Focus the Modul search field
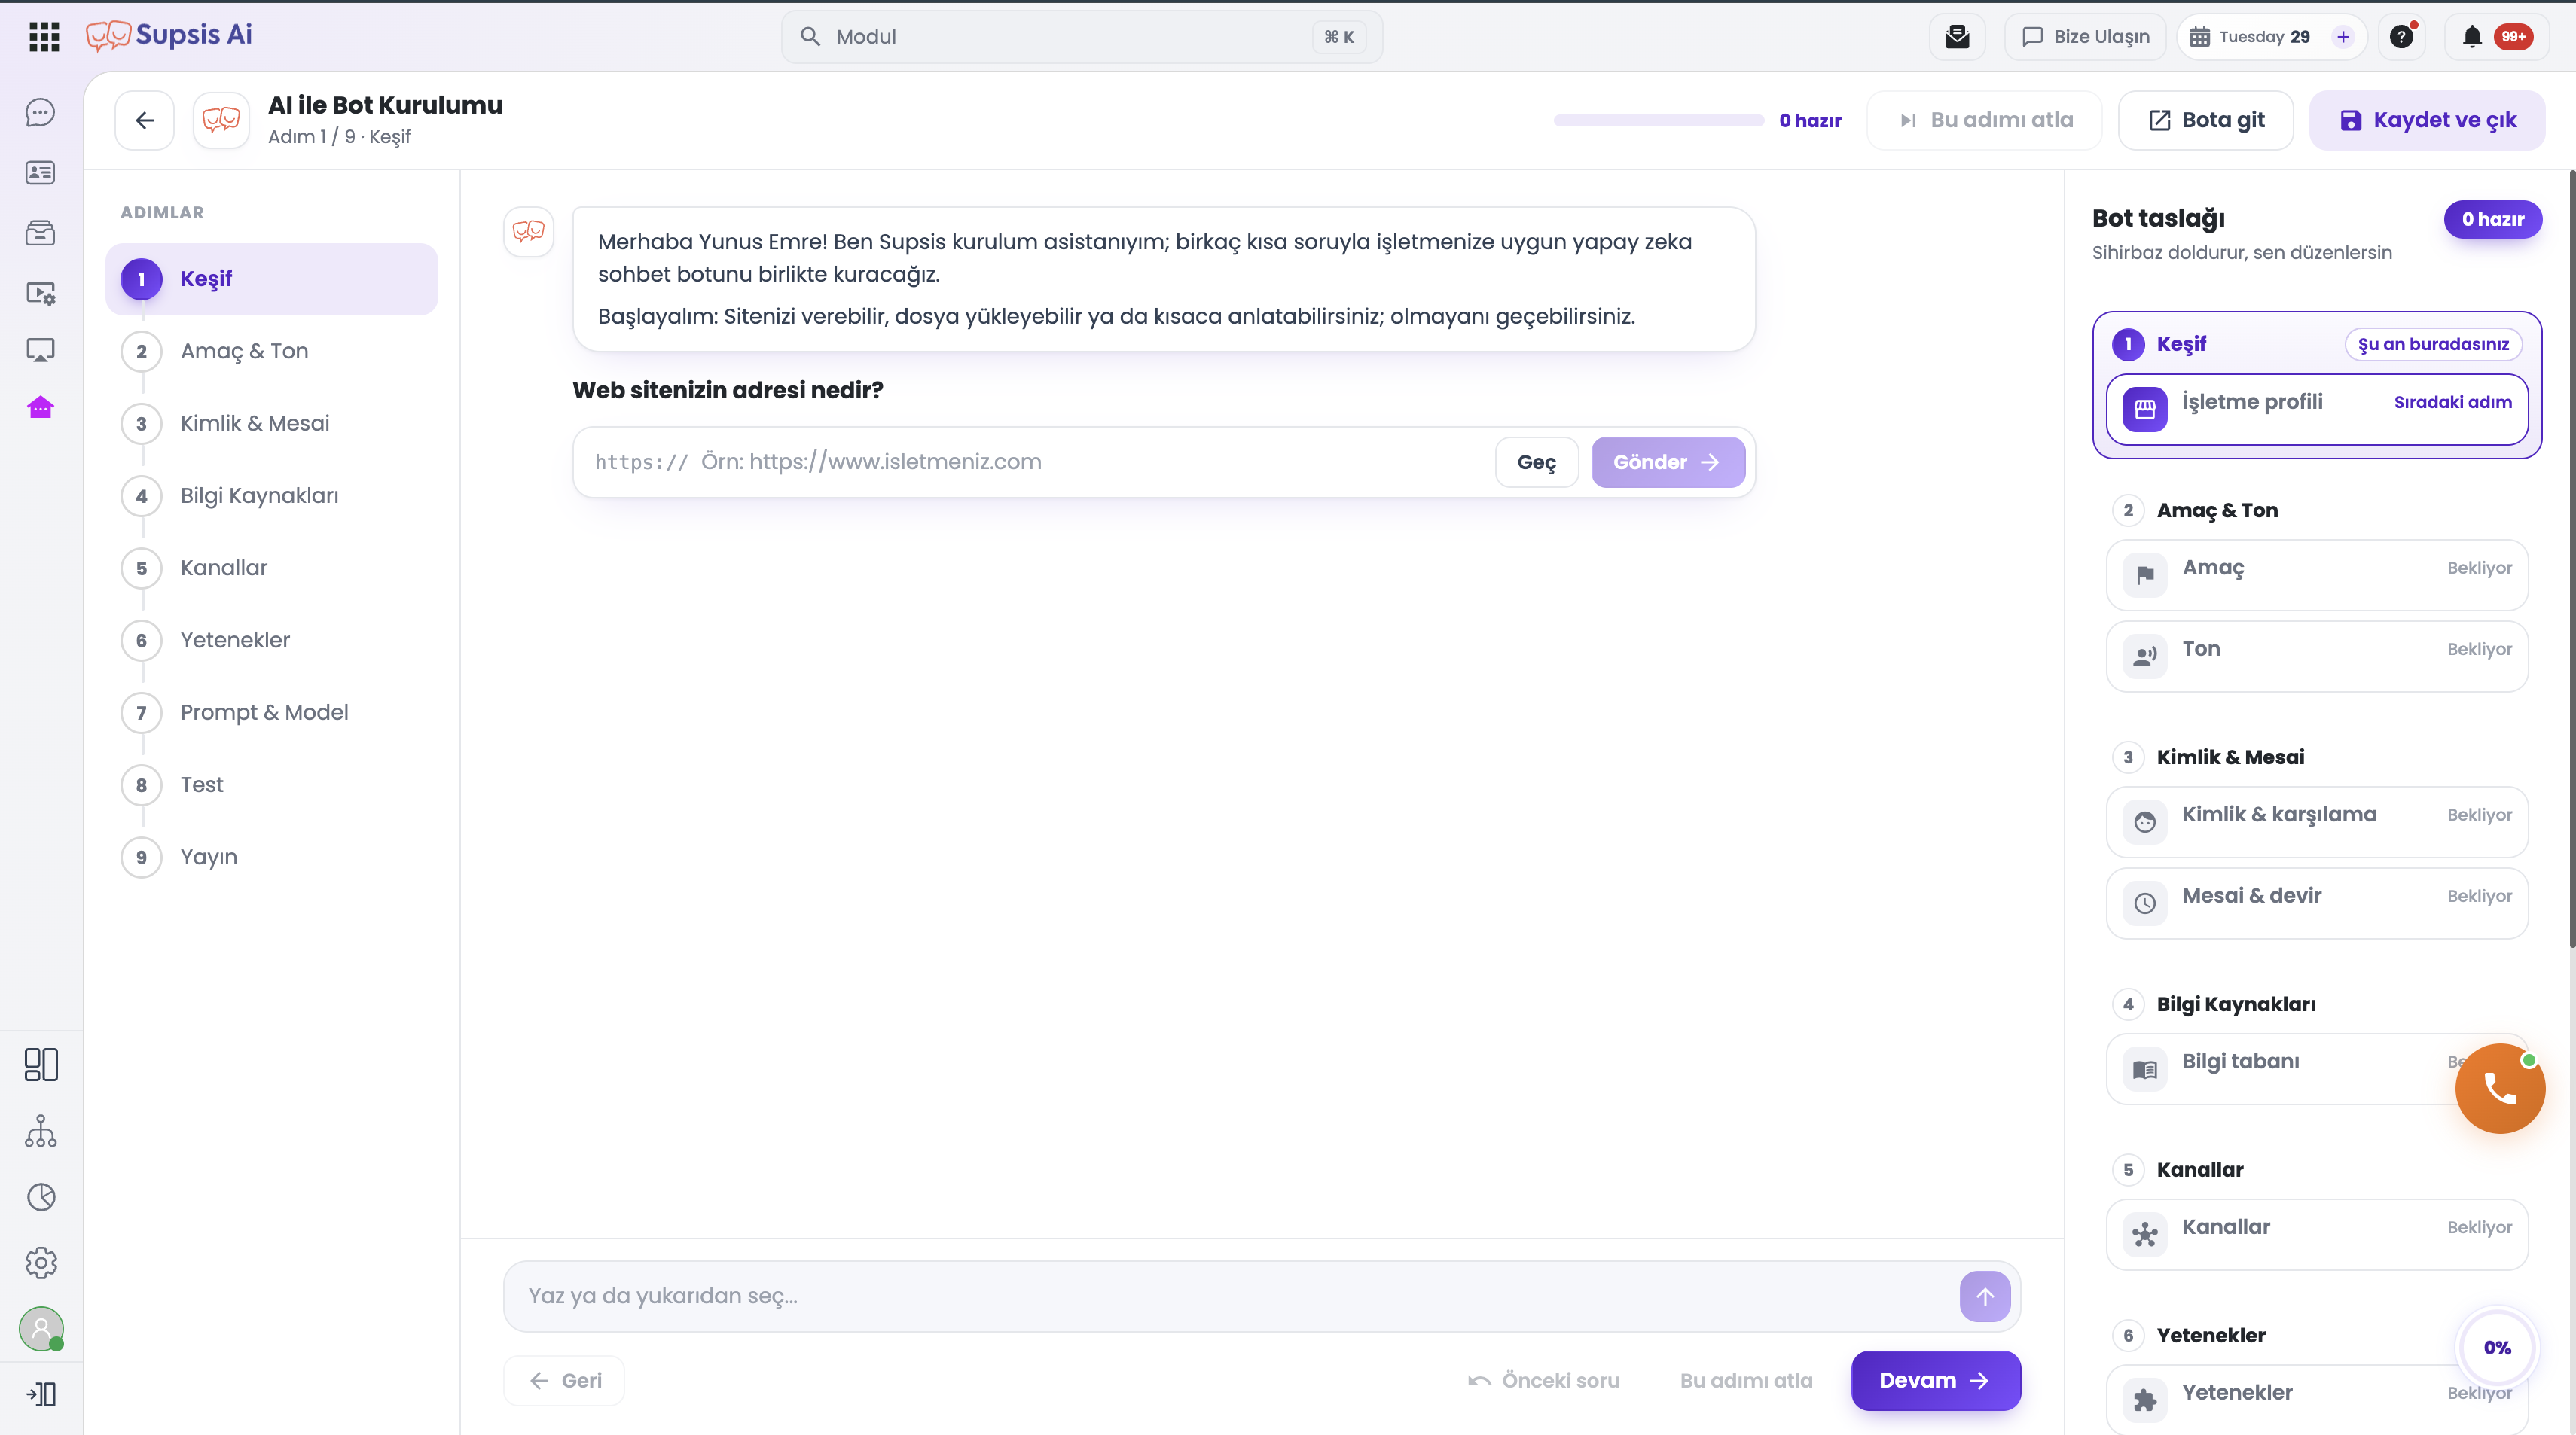 [1082, 37]
